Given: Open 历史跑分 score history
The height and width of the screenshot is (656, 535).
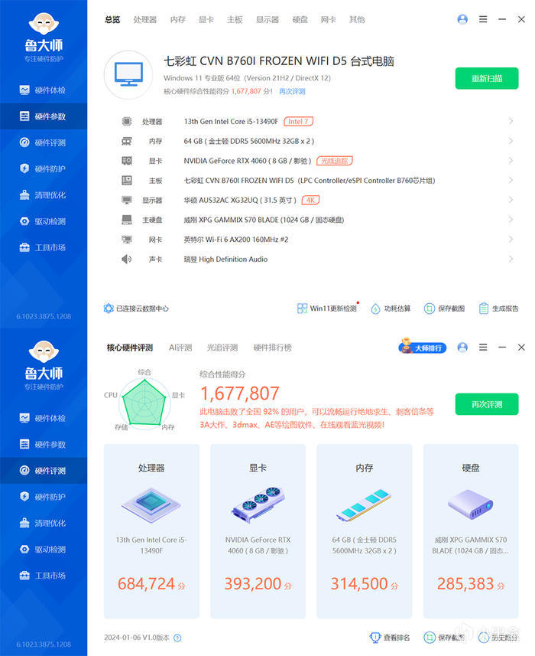Looking at the screenshot, I should pos(498,638).
